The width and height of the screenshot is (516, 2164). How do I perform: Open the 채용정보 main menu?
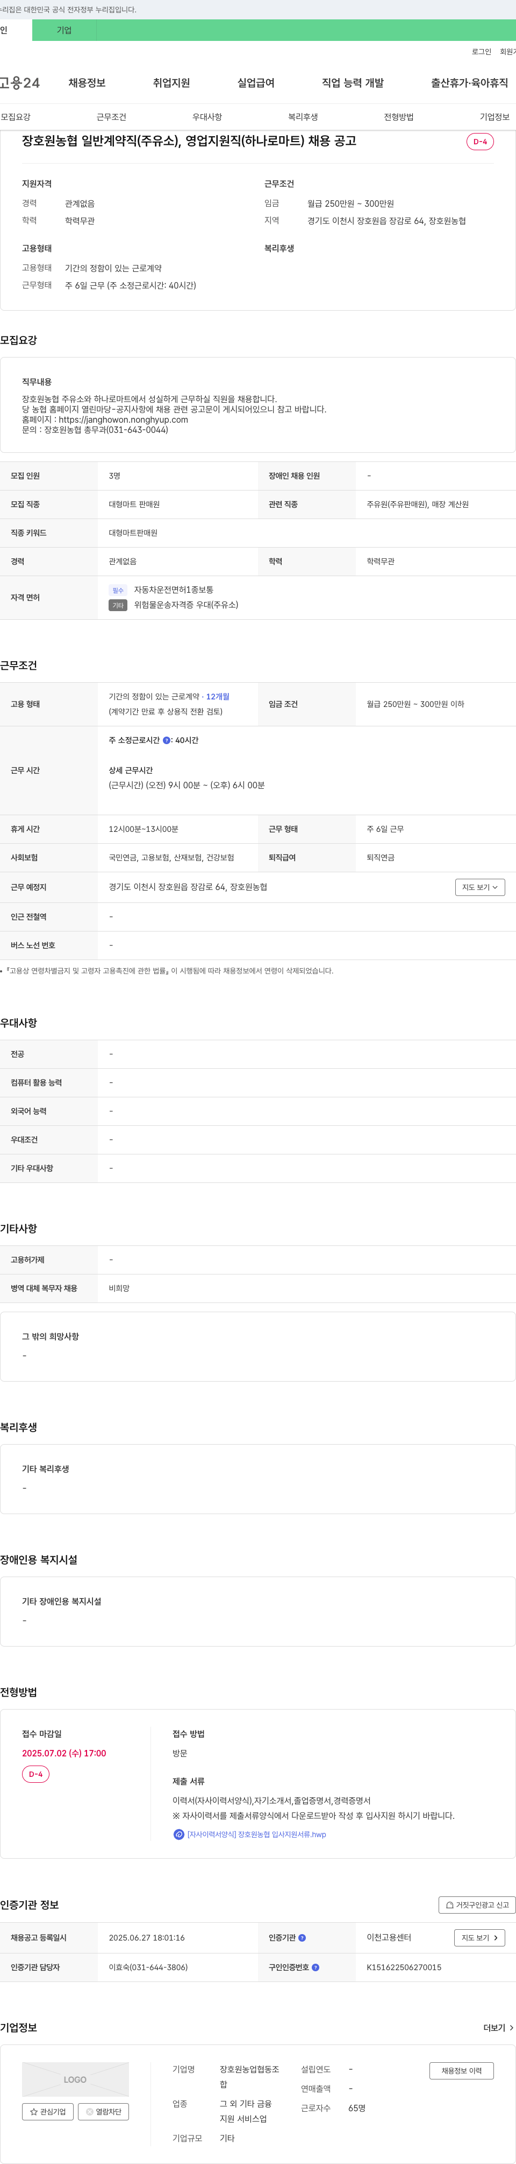pyautogui.click(x=87, y=83)
